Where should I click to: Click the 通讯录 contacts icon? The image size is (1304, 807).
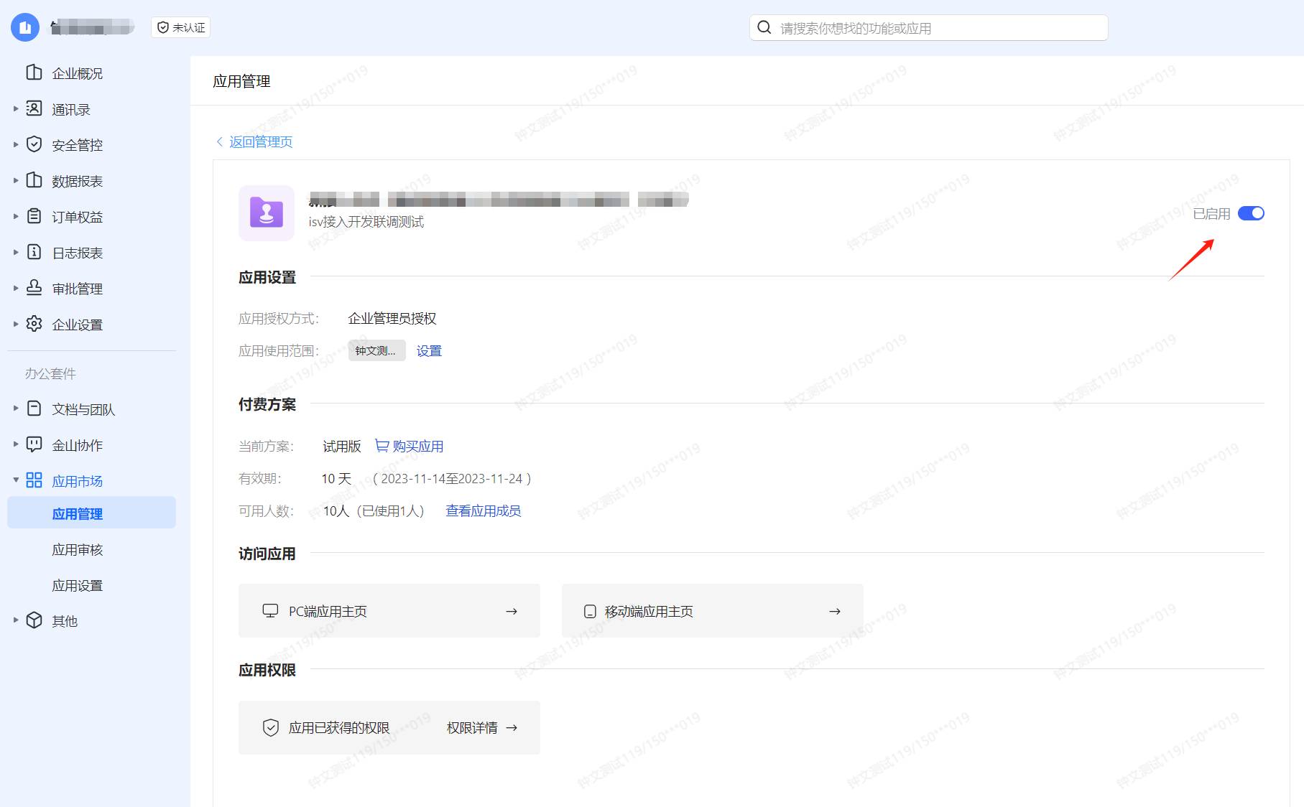coord(34,108)
